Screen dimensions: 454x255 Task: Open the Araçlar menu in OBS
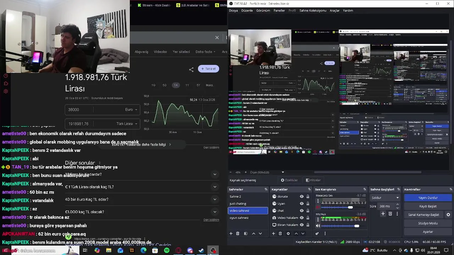pyautogui.click(x=334, y=11)
